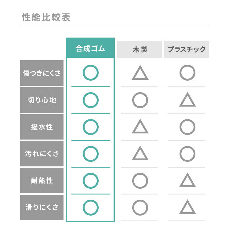Image resolution: width=229 pixels, height=229 pixels.
Task: Click 合成ゴム green circle for 汚れにくさ
Action: click(x=90, y=154)
